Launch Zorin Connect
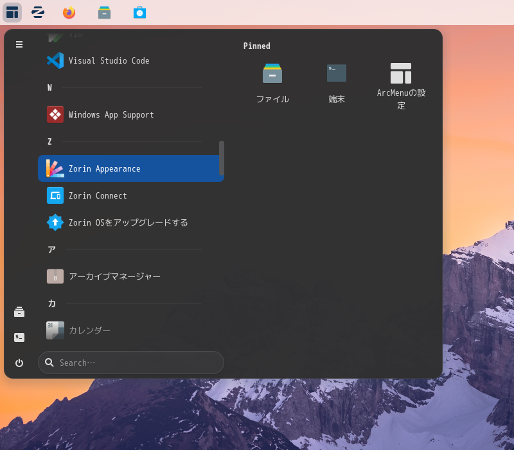 tap(131, 195)
